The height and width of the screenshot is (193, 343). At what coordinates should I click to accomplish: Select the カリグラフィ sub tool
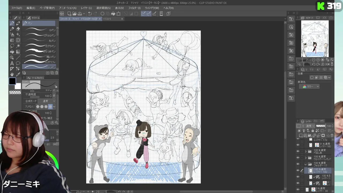(x=39, y=62)
